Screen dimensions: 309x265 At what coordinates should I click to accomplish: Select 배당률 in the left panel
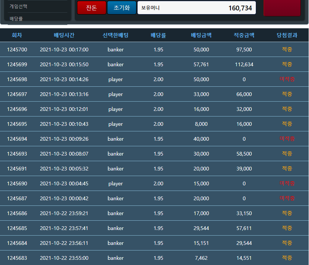(x=16, y=19)
